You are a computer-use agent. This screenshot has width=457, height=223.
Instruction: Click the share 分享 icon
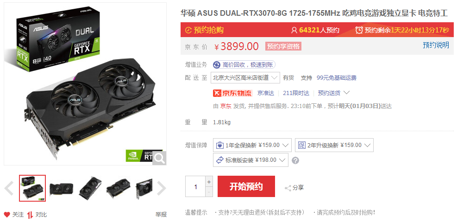tap(288, 188)
